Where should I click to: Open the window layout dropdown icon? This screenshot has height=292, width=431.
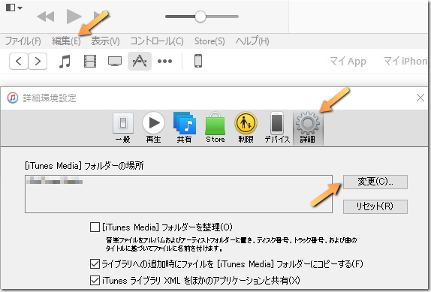point(14,8)
